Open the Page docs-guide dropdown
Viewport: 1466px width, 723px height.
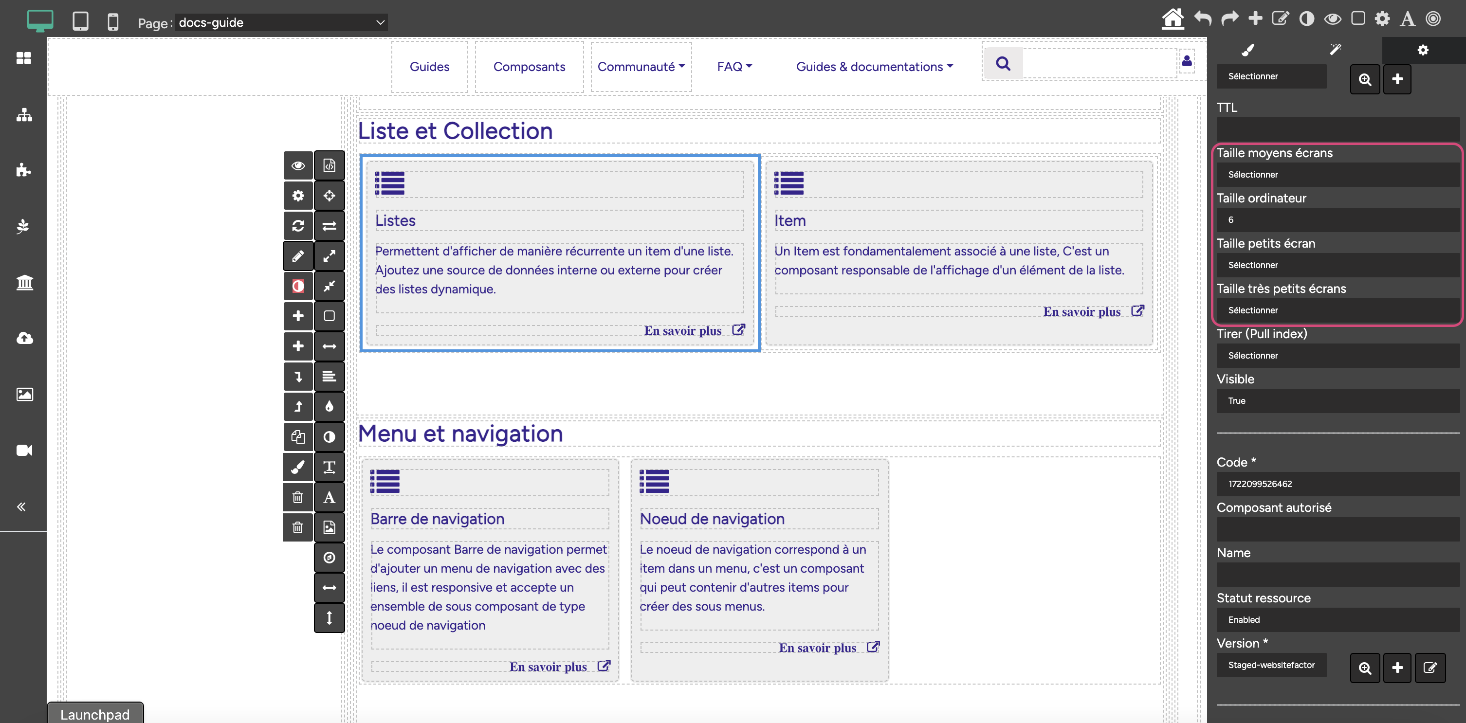(x=281, y=22)
